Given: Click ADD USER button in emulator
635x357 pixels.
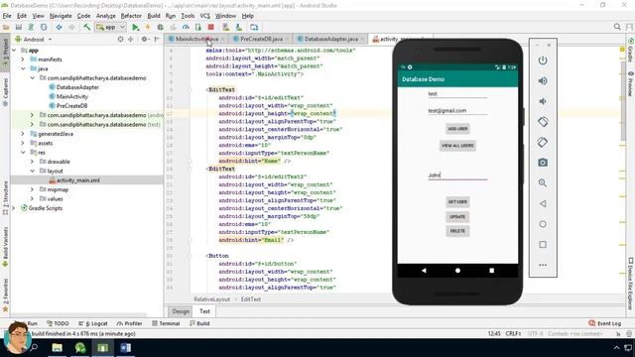Looking at the screenshot, I should [457, 129].
